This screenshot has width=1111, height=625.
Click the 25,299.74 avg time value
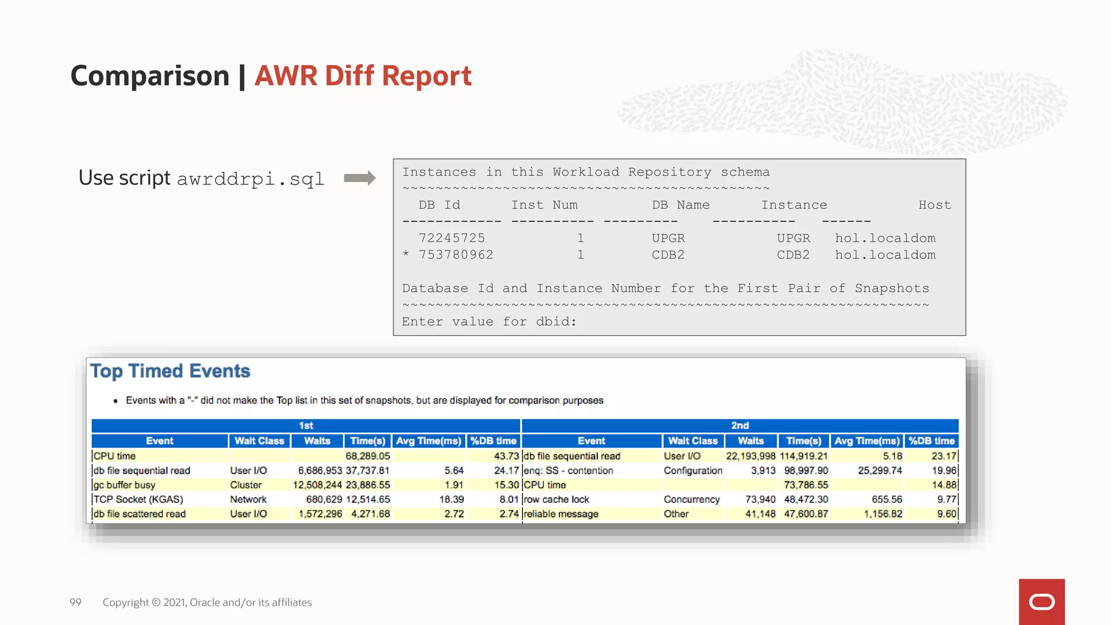click(880, 471)
